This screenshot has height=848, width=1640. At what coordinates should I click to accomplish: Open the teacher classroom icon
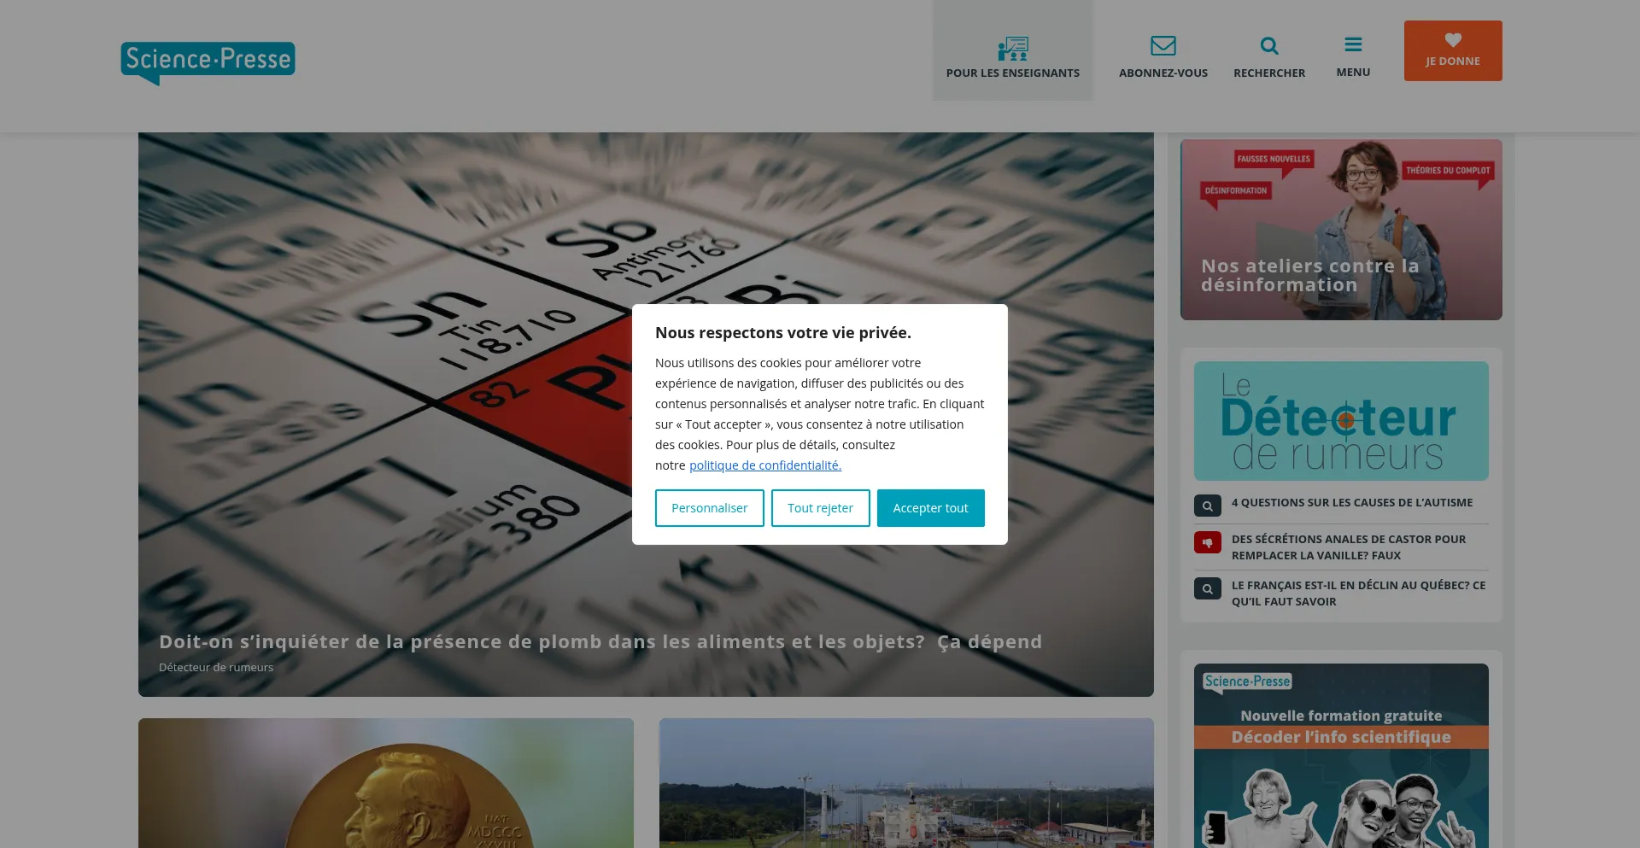coord(1012,49)
